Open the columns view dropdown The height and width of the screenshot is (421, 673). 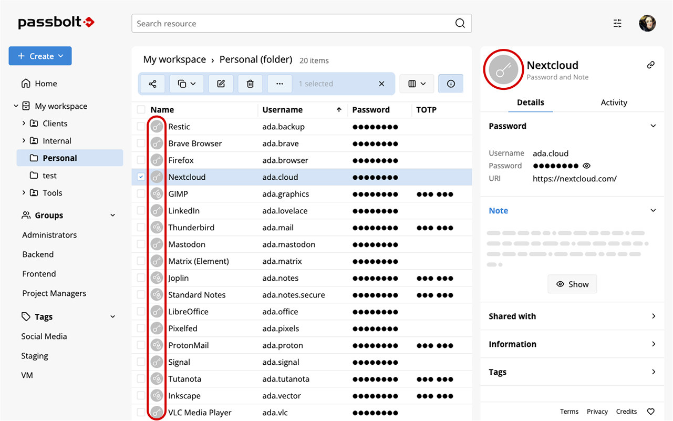(x=417, y=84)
